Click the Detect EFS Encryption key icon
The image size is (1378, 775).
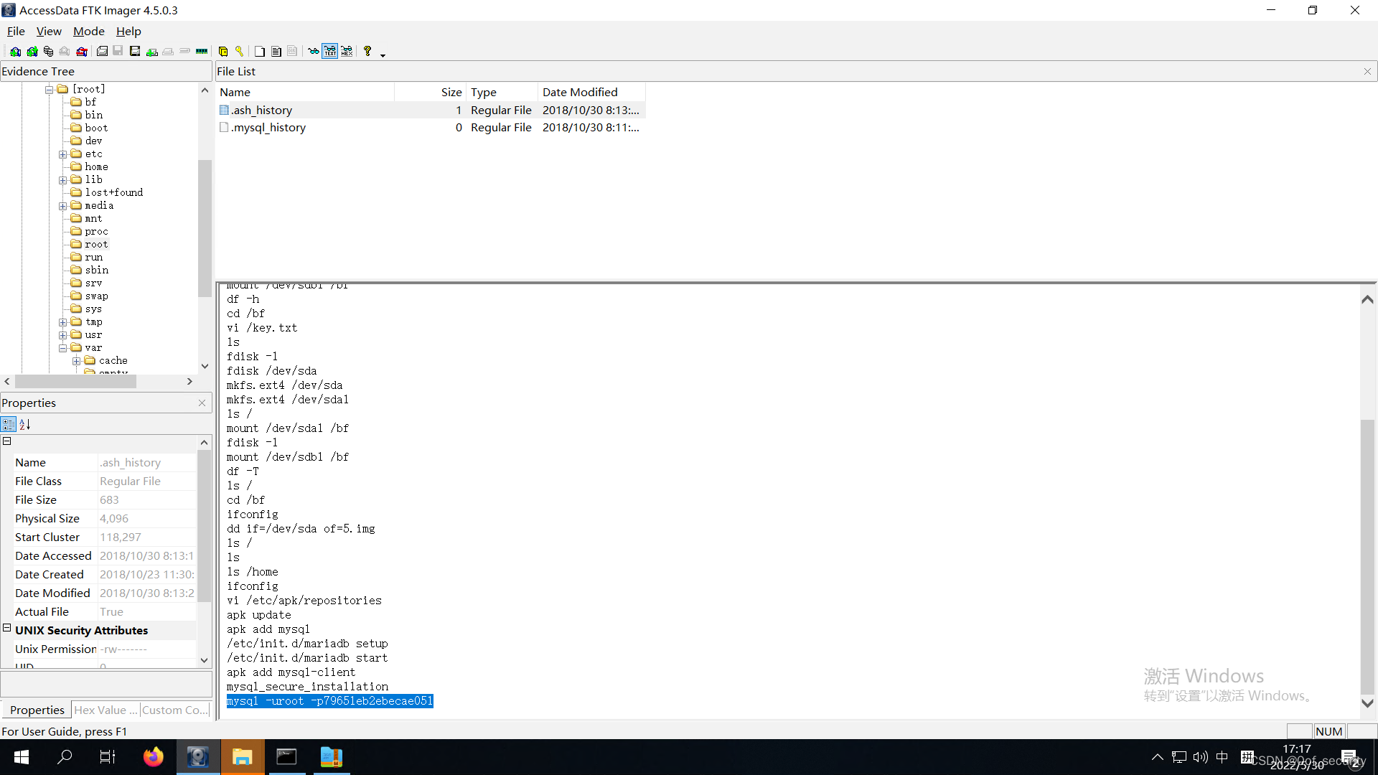[240, 52]
